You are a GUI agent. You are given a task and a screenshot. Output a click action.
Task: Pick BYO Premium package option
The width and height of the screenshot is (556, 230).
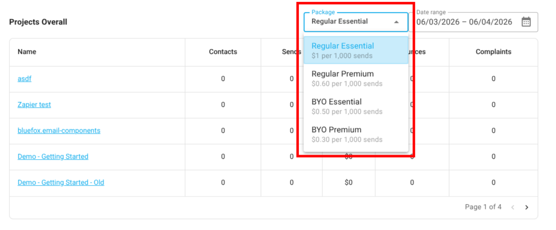pos(355,134)
